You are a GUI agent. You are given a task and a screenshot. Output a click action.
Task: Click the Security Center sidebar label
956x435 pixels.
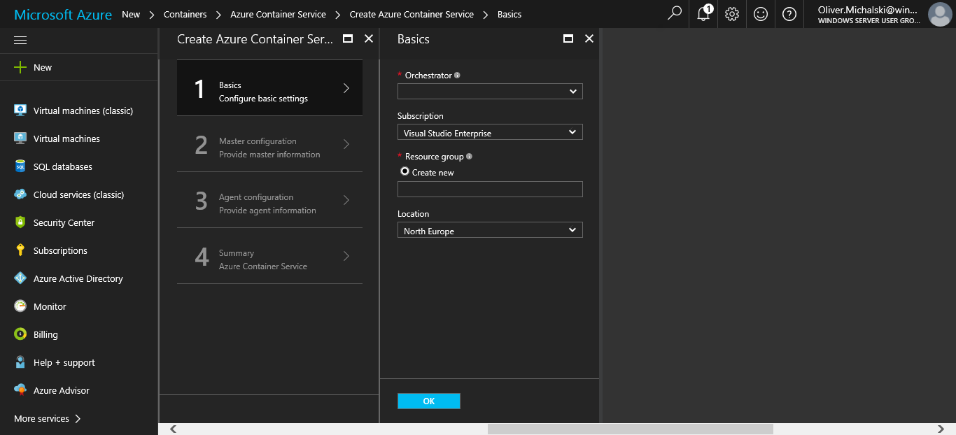click(64, 222)
